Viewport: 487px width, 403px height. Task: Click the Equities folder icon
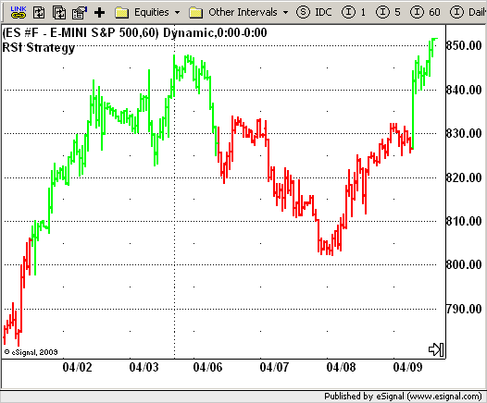click(122, 13)
